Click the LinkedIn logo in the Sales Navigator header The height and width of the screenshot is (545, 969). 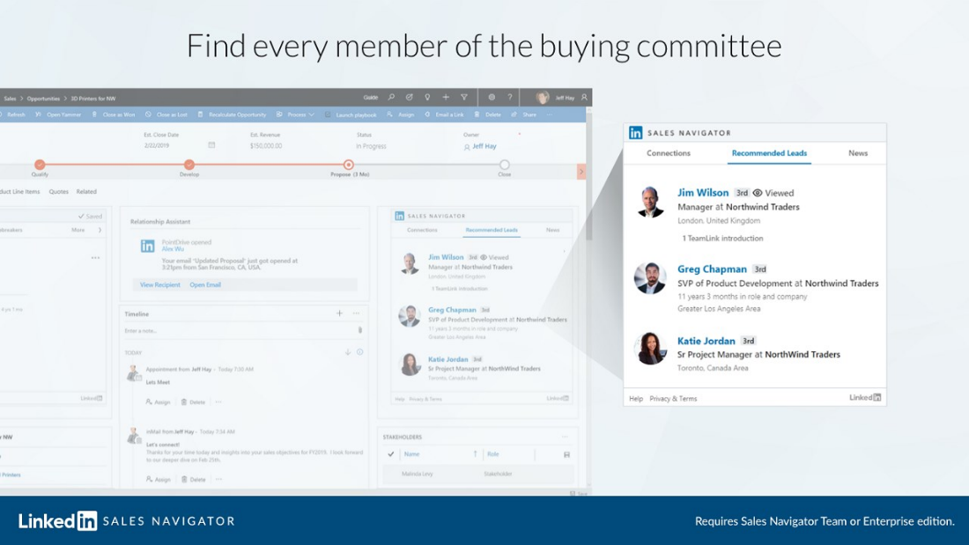pyautogui.click(x=634, y=132)
